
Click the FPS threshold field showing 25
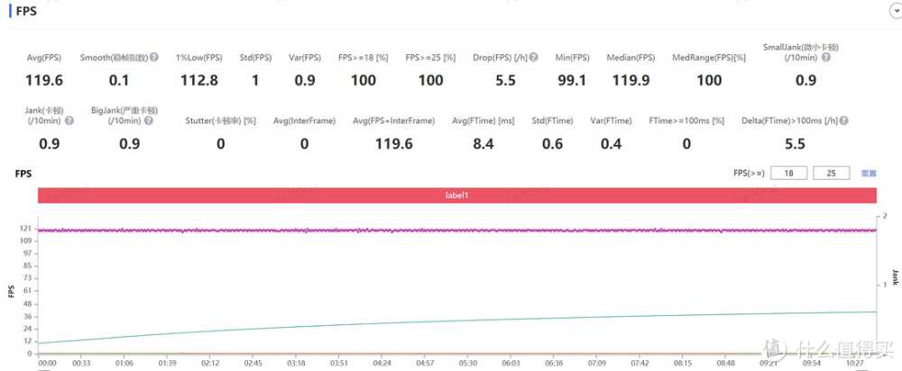pos(831,172)
